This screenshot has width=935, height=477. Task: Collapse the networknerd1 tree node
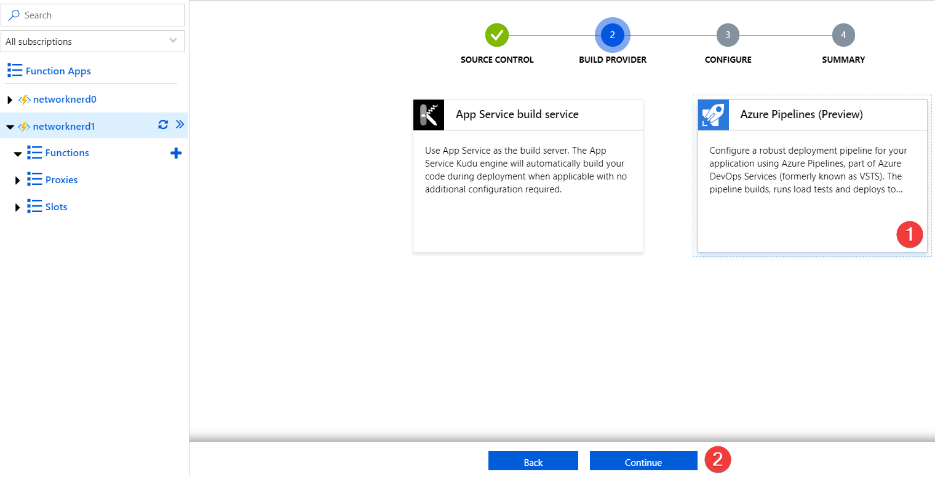[10, 127]
